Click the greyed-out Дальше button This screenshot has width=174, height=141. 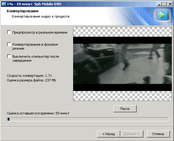tap(132, 134)
